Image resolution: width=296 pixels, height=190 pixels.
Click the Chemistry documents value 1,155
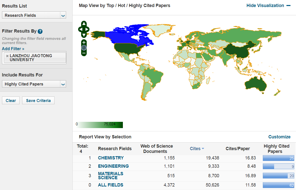tap(169, 158)
